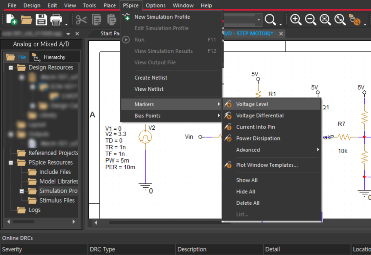Open the Window menu

click(x=183, y=6)
